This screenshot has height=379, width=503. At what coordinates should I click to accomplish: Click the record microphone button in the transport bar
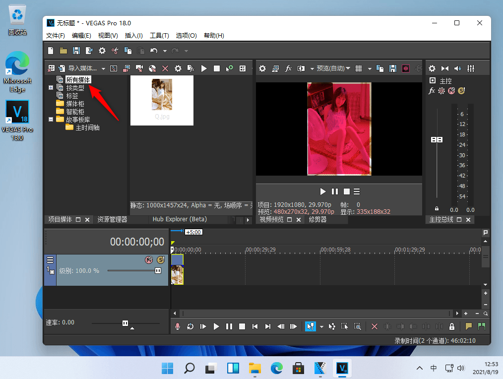(178, 327)
